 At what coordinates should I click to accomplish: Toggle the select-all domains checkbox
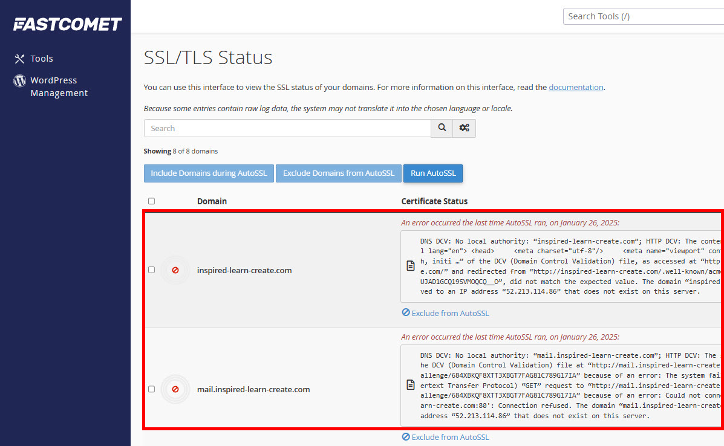tap(151, 201)
